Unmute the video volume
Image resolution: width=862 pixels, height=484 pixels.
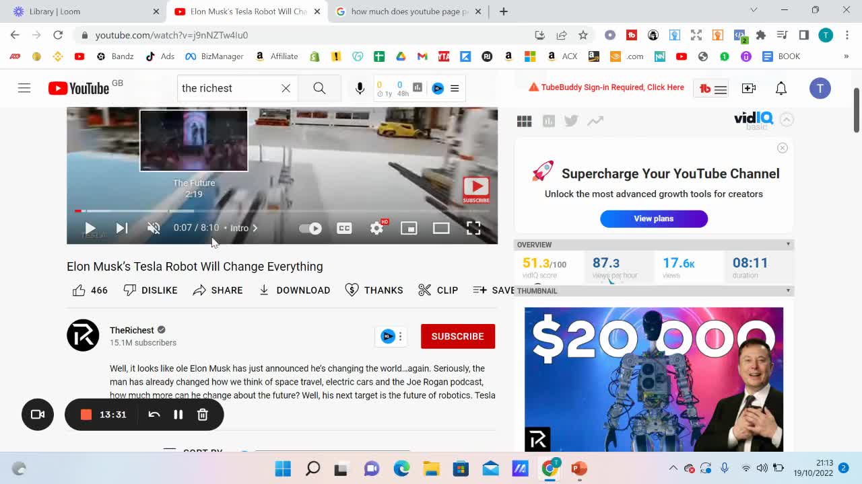click(x=154, y=228)
